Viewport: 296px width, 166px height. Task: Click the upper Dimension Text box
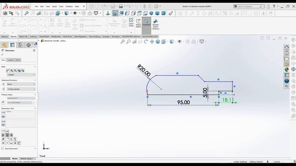pyautogui.click(x=21, y=114)
